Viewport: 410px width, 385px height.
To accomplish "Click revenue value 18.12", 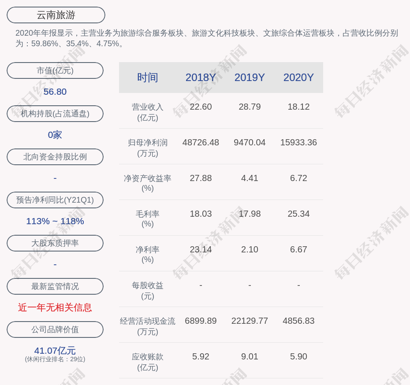I will coord(298,107).
